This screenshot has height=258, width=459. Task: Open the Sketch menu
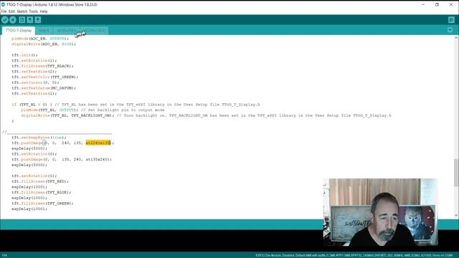[x=22, y=11]
